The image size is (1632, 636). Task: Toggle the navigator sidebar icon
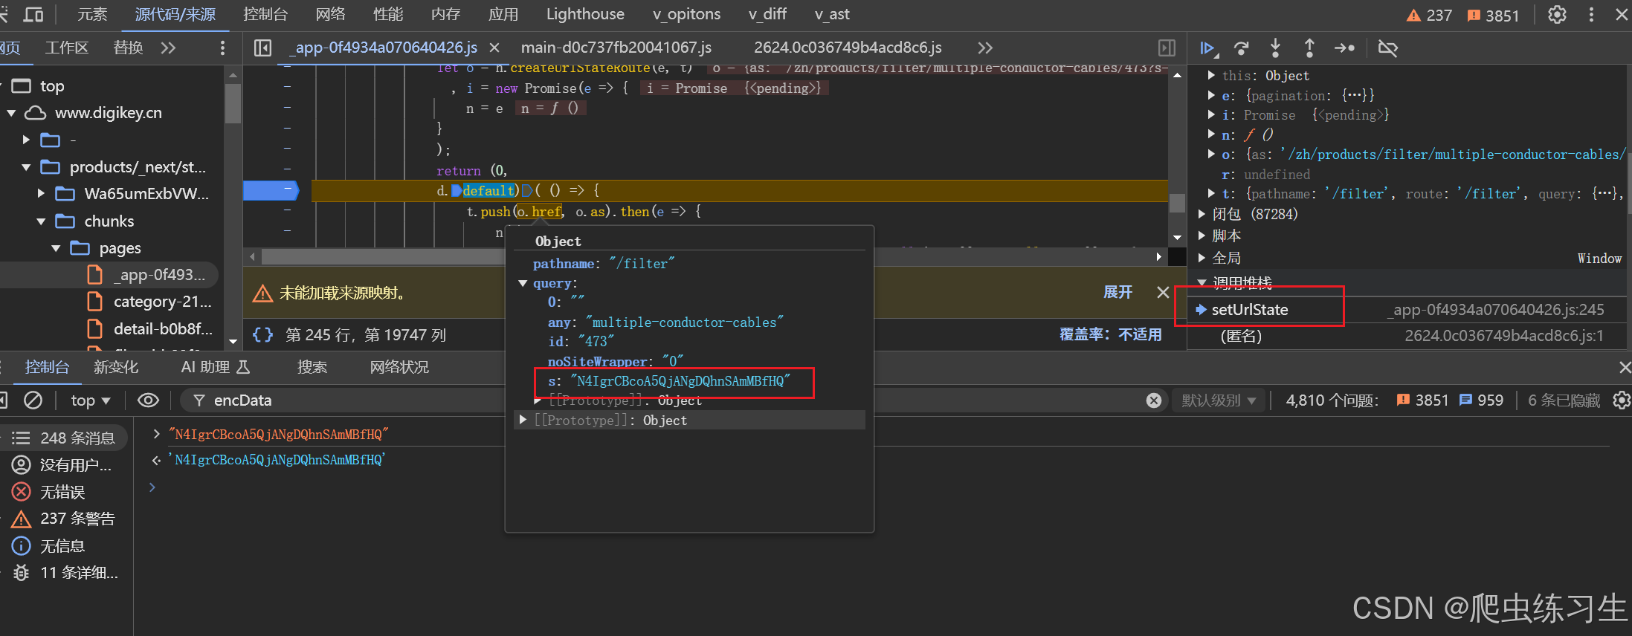point(262,48)
